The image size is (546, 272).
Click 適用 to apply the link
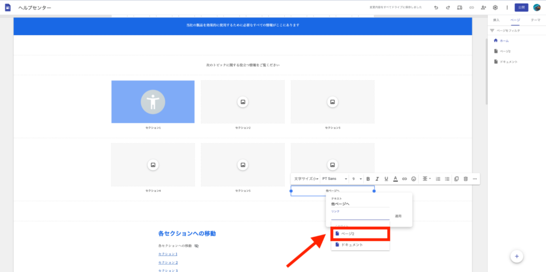tap(398, 216)
